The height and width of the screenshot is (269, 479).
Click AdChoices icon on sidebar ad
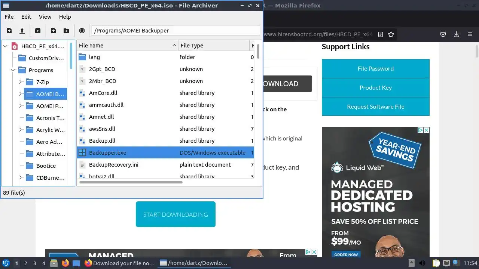point(420,130)
